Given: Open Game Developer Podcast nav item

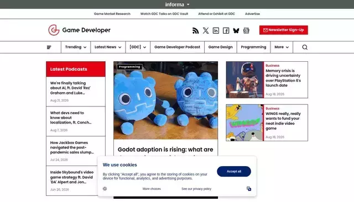Looking at the screenshot, I should [x=177, y=47].
